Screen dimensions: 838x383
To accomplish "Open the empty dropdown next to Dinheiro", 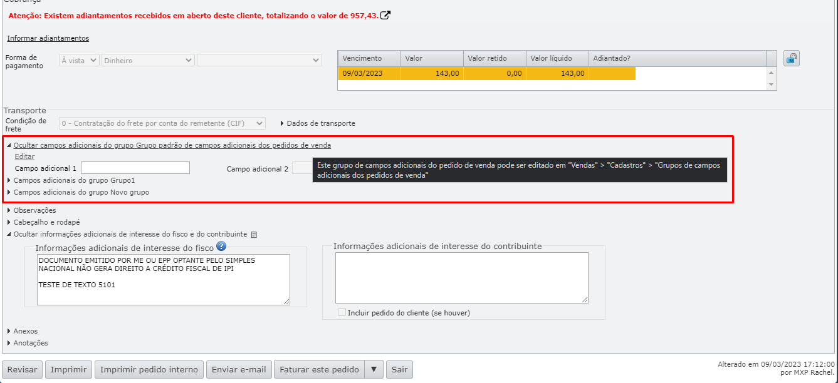I will click(259, 61).
